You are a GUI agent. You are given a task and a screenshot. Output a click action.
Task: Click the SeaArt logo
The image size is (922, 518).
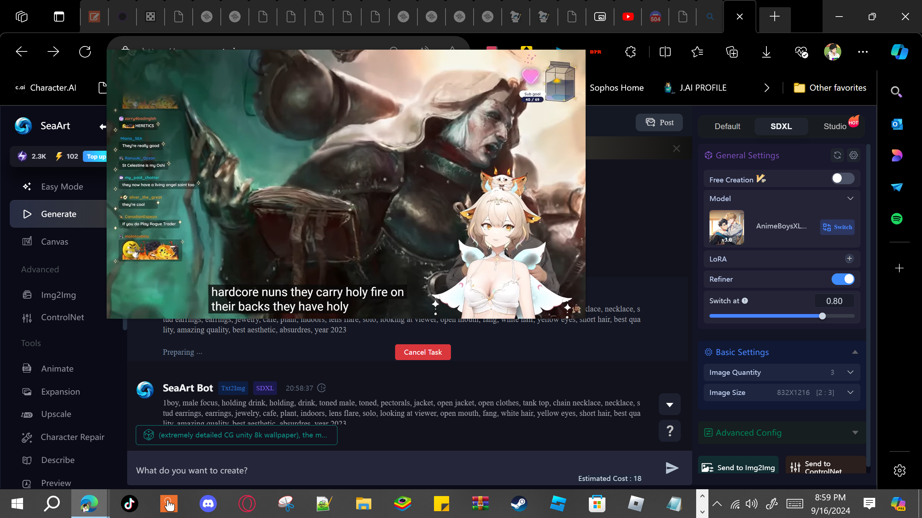[x=23, y=126]
